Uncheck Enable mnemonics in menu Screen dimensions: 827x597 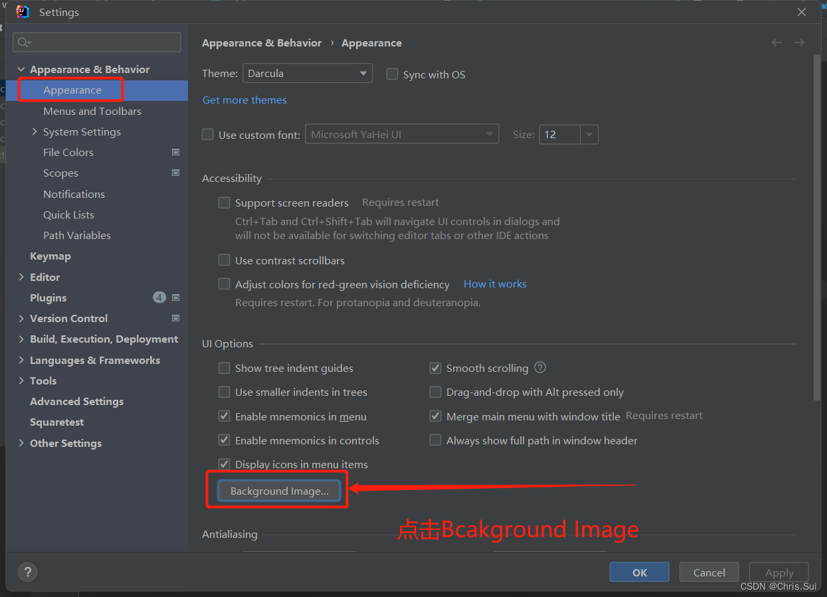225,416
